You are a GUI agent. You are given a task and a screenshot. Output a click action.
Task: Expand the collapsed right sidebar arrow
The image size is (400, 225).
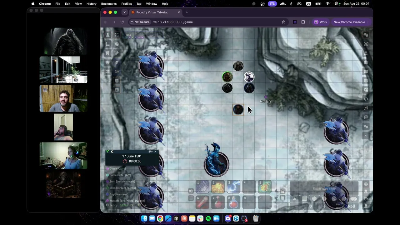coord(366,136)
